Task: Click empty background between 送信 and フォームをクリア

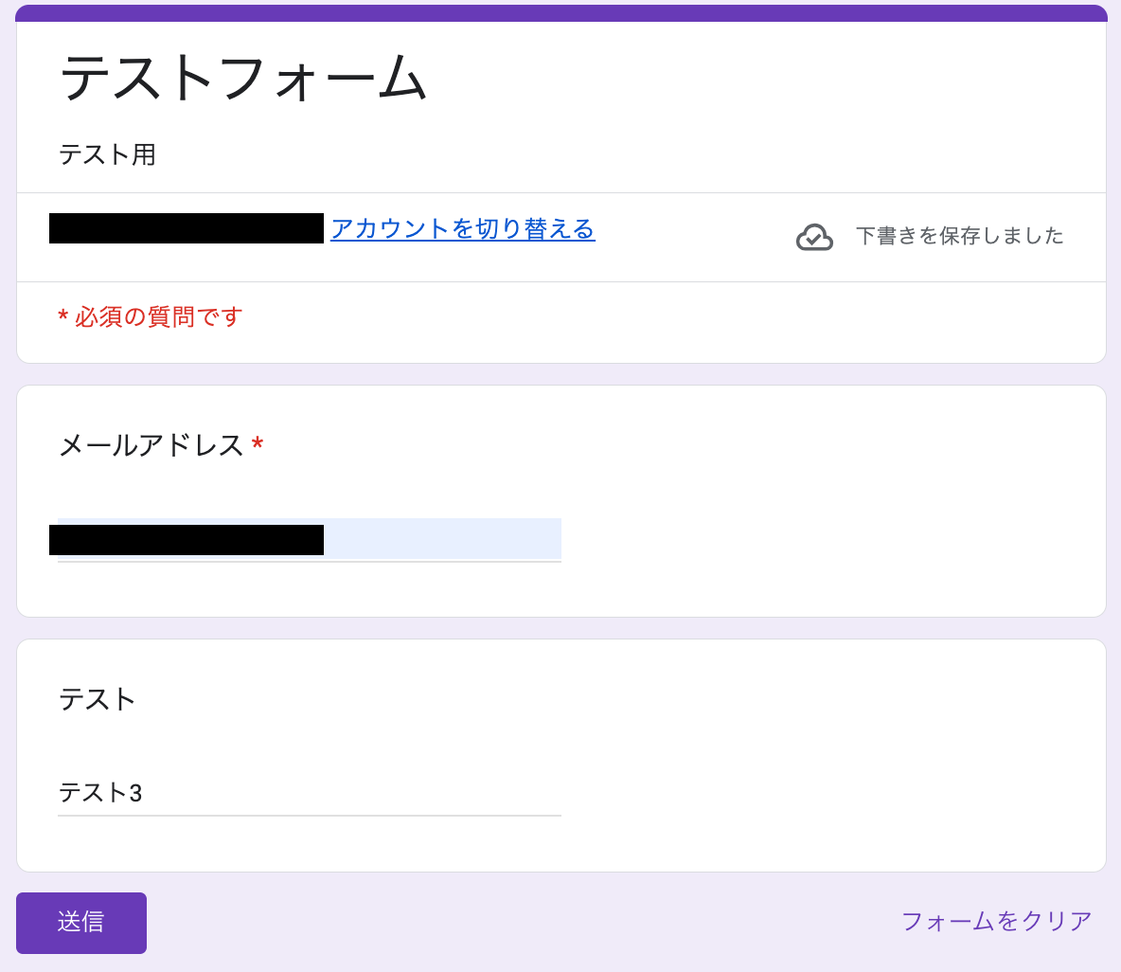Action: pos(521,922)
